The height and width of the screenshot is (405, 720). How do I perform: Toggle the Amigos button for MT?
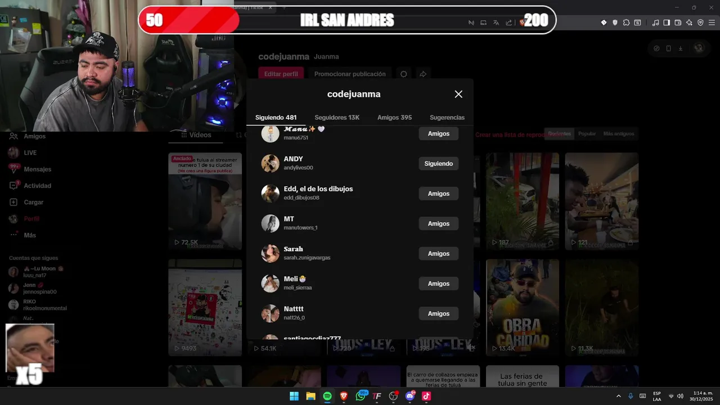tap(438, 223)
